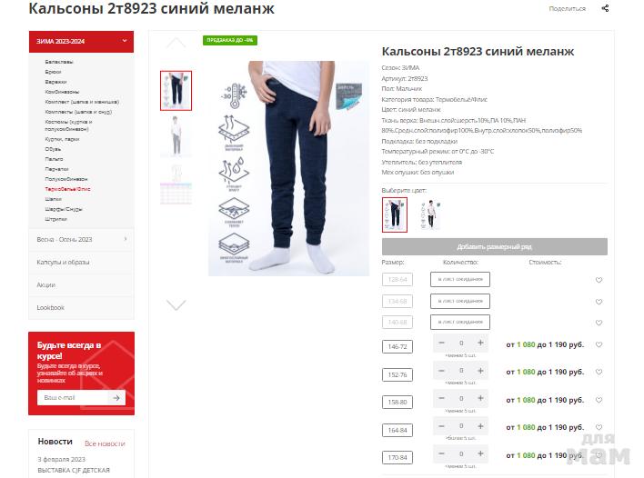Select the 170-84 size box
644x478 pixels.
pyautogui.click(x=397, y=457)
